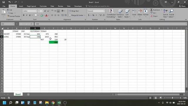The height and width of the screenshot is (106, 188).
Task: Click Merge & Center
Action: [76, 15]
